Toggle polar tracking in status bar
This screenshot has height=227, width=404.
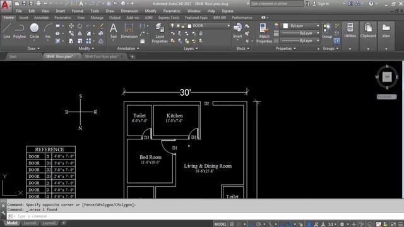click(258, 224)
